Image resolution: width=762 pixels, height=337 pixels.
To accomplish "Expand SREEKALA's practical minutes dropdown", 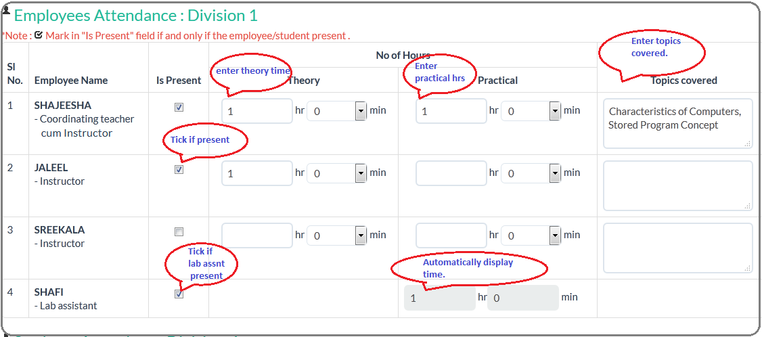I will [554, 235].
